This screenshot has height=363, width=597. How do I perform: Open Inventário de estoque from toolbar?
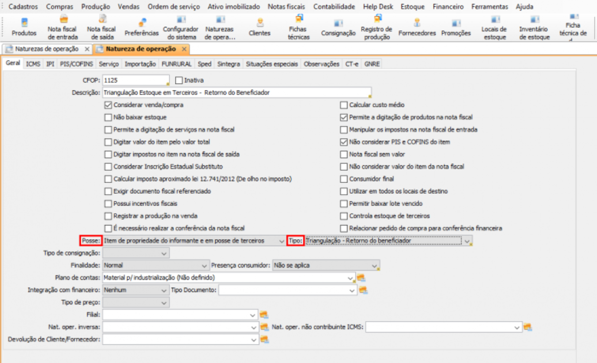tap(534, 27)
